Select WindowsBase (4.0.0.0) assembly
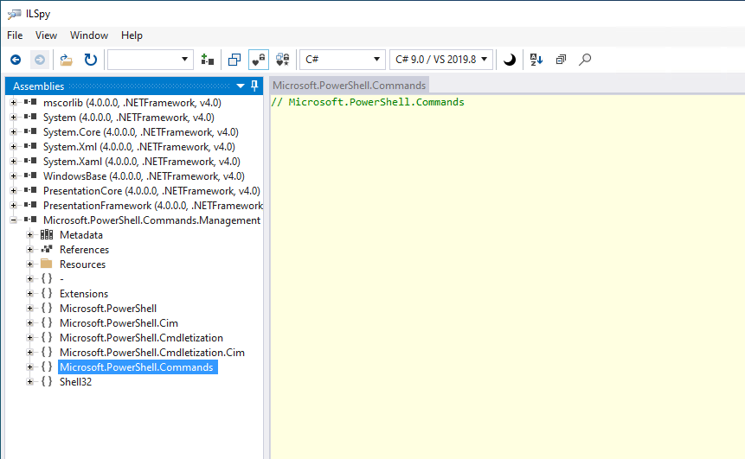The height and width of the screenshot is (459, 745). point(144,176)
